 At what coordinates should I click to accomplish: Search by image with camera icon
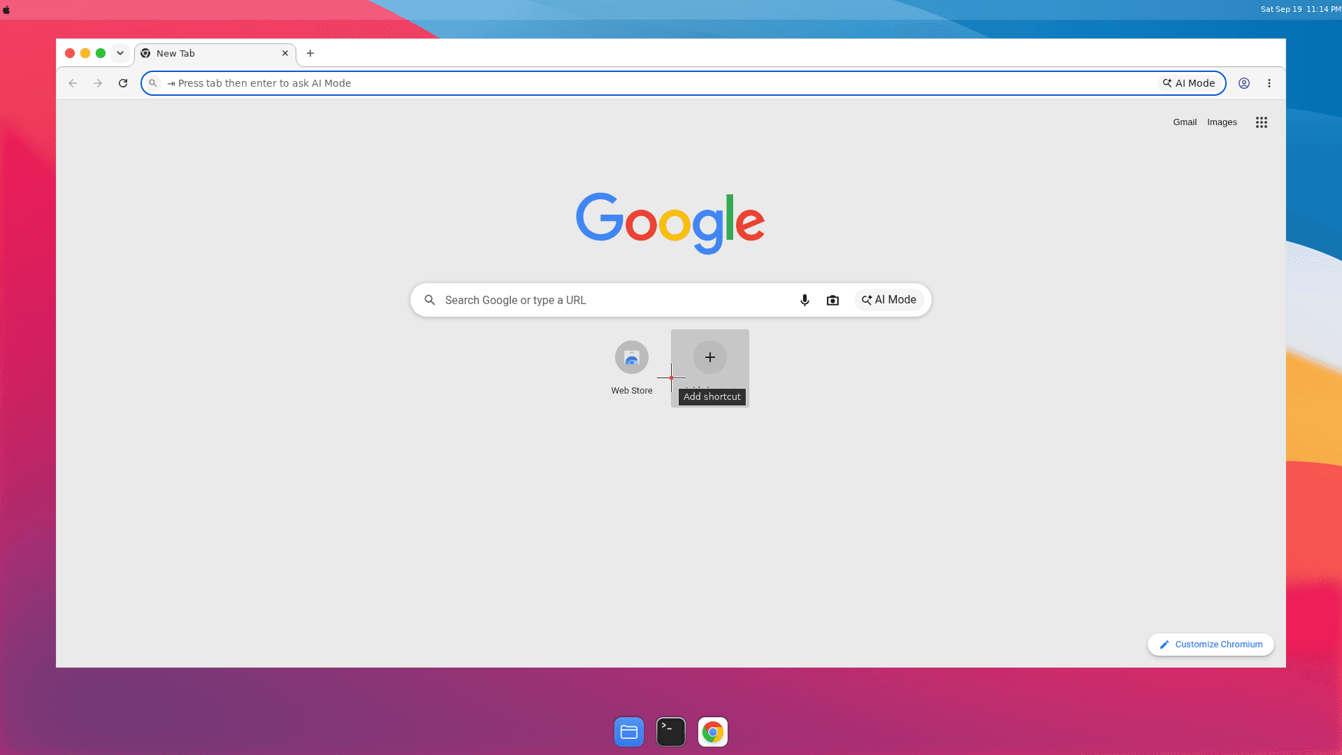(x=832, y=300)
